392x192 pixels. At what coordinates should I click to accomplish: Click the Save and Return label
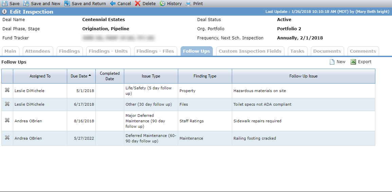point(89,3)
